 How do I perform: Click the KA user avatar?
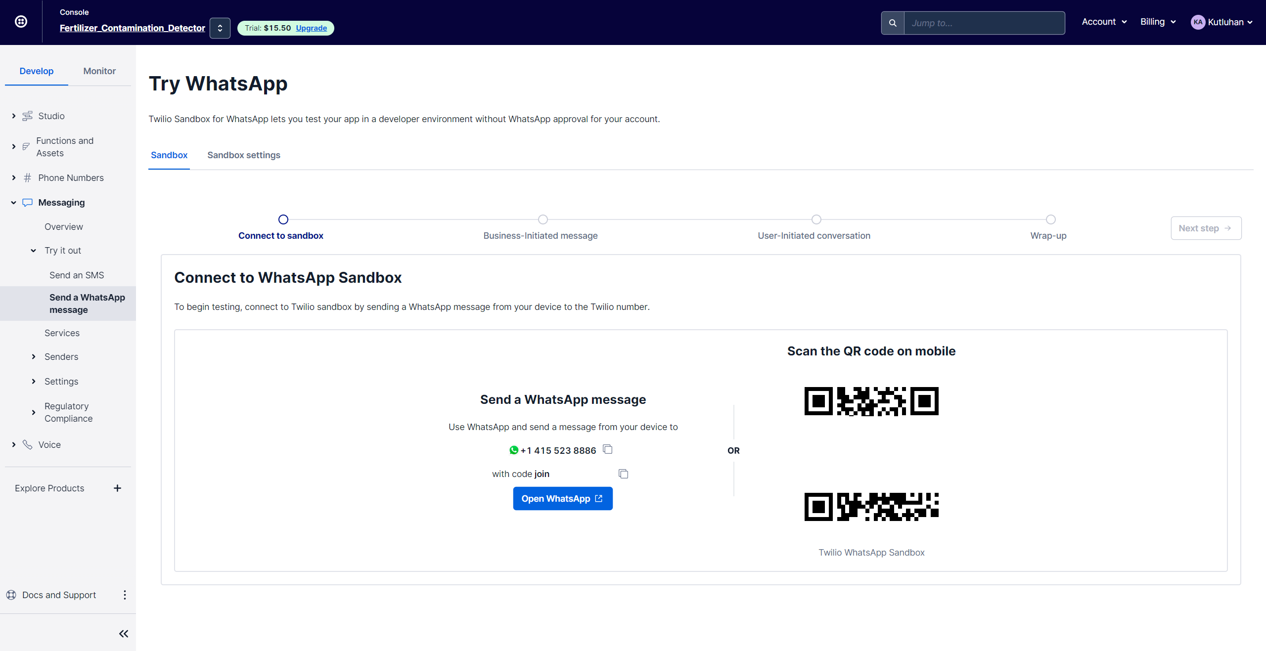coord(1197,22)
